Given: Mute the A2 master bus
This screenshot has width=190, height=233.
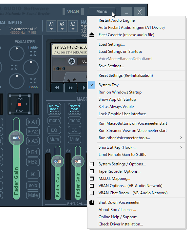Looking at the screenshot, I should point(75,139).
